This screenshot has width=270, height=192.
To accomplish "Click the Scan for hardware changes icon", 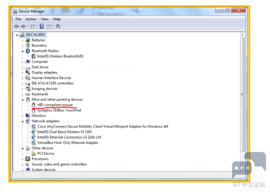I will pyautogui.click(x=58, y=27).
